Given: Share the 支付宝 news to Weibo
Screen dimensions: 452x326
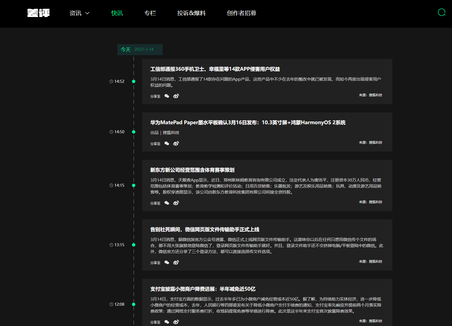Looking at the screenshot, I should click(x=176, y=322).
